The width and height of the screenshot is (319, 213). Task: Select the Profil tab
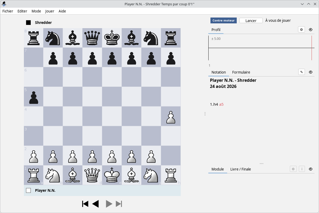pos(216,30)
